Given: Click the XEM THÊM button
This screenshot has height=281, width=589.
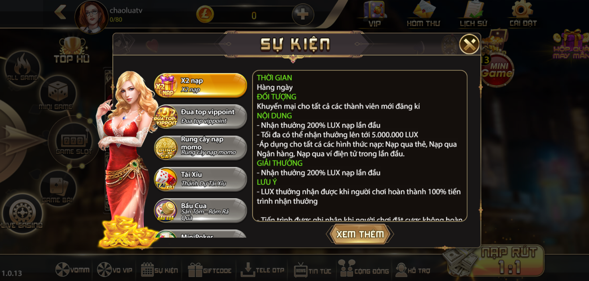Looking at the screenshot, I should click(360, 234).
